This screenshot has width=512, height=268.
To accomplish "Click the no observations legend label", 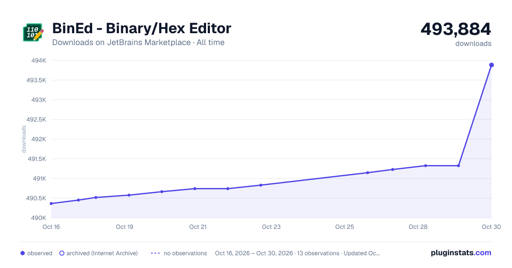I will pos(185,253).
